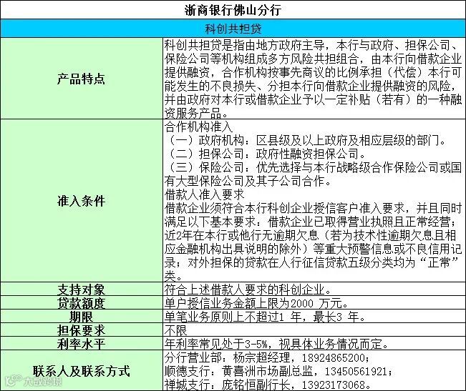Select the 科创共担贷 header cell
Viewport: 466px width, 391px height.
pyautogui.click(x=233, y=29)
